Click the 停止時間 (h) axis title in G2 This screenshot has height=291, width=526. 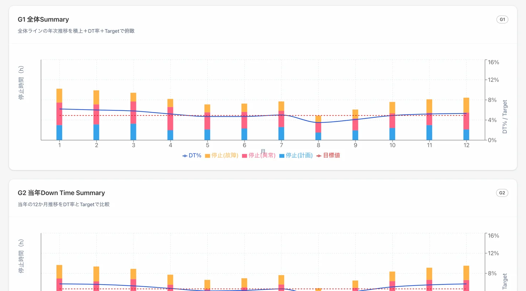click(x=22, y=257)
